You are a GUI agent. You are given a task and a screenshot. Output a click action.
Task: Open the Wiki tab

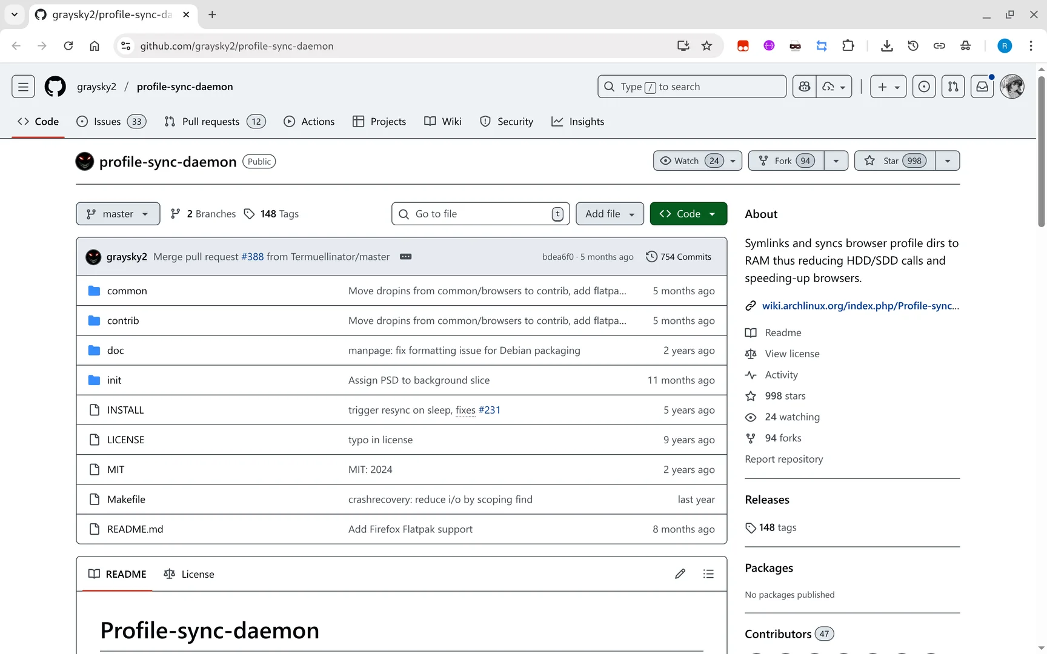443,122
